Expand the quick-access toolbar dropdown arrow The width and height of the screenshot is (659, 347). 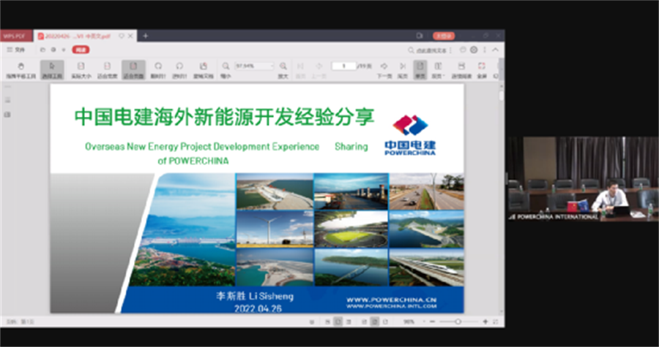point(64,50)
